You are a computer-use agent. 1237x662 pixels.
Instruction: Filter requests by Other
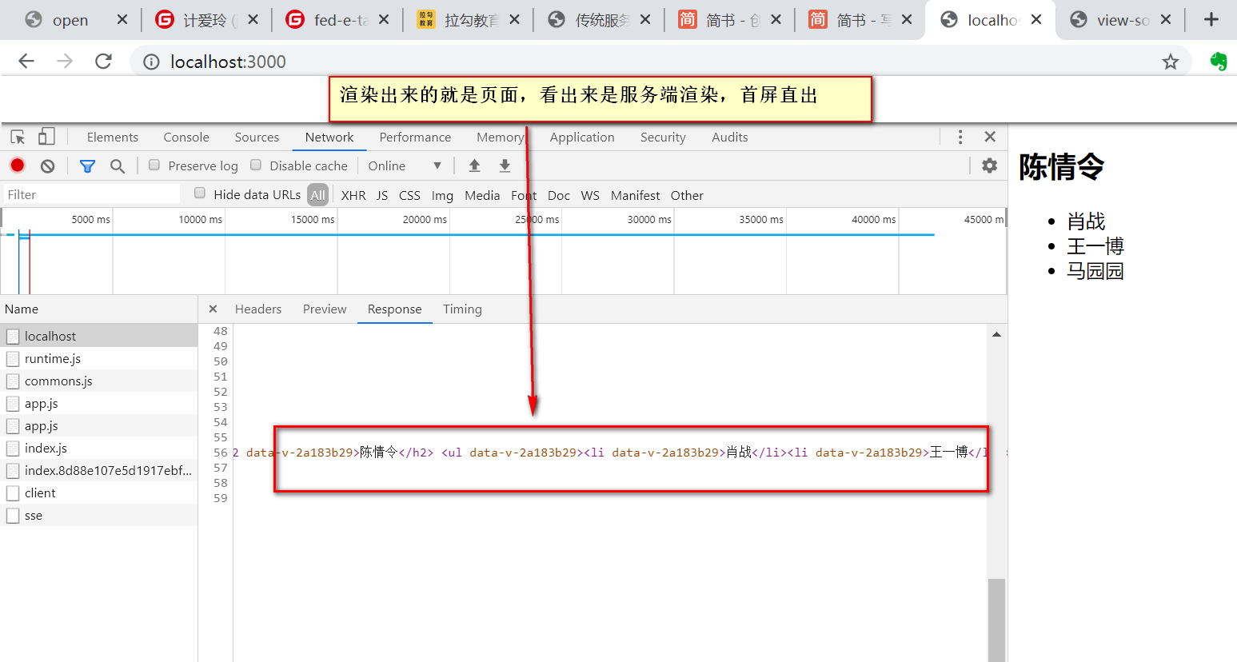(687, 195)
